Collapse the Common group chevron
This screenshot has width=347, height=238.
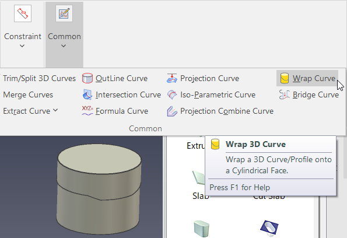[x=64, y=46]
